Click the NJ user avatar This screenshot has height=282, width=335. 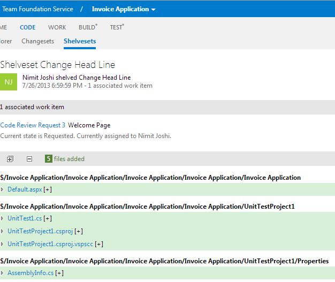[x=8, y=81]
